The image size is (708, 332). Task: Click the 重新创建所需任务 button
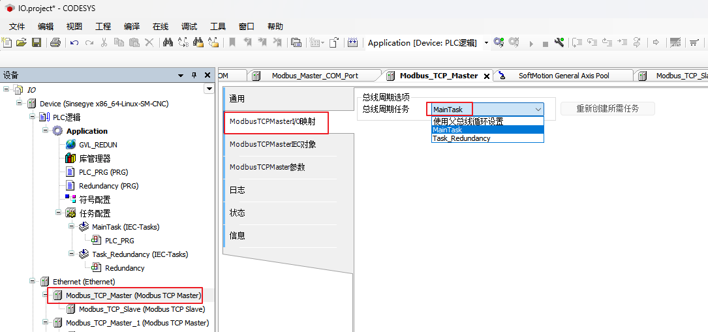607,109
